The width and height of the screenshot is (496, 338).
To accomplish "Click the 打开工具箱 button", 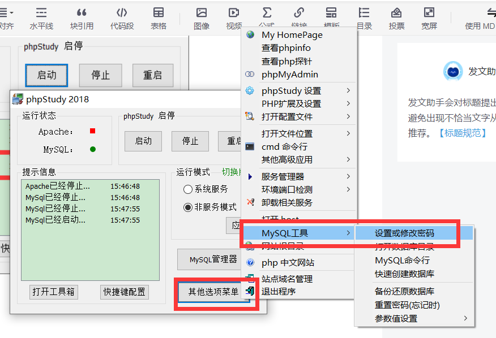I will 53,292.
